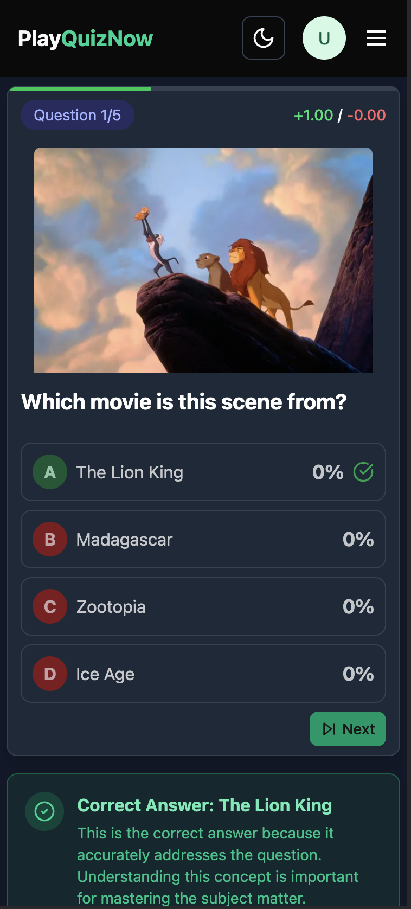Click the PlayQuizNow logo

(x=85, y=38)
